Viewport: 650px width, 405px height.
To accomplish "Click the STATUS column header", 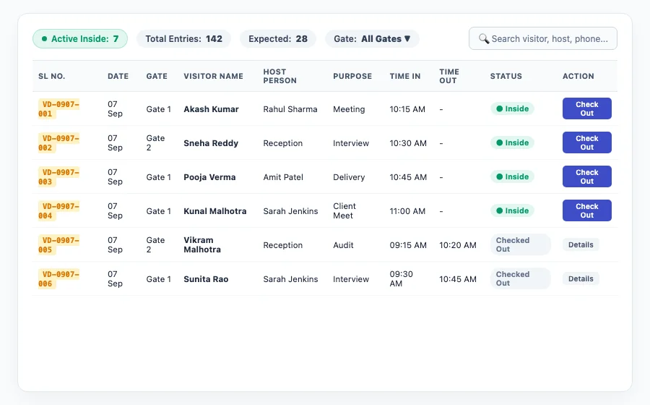I will [x=506, y=77].
